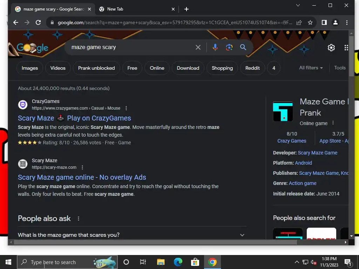Click the CrazyGames site favicon
Viewport: 359px width, 269px height.
pos(23,105)
